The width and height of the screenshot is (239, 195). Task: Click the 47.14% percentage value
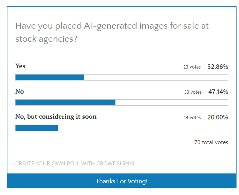click(x=218, y=92)
